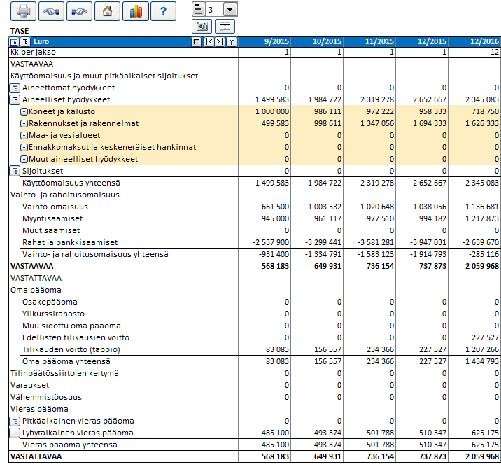Click the Muut saamiset row label
Viewport: 501px width, 467px height.
(x=51, y=231)
